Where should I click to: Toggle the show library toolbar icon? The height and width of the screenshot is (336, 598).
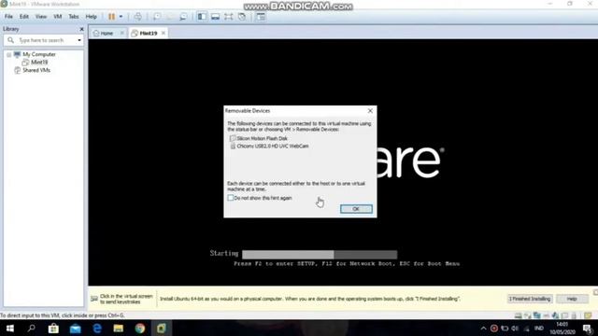[202, 17]
